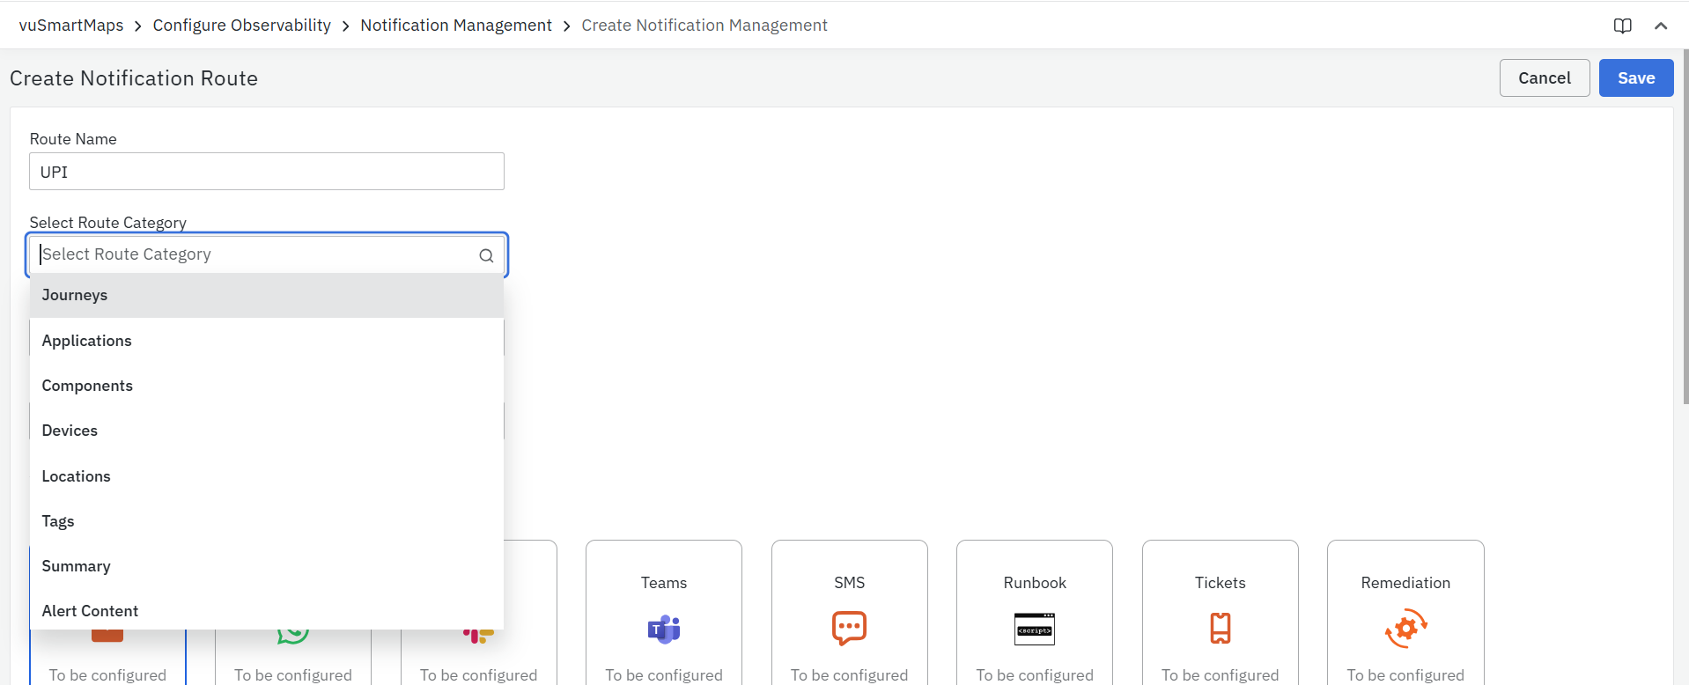Viewport: 1689px width, 685px height.
Task: Choose Locations in the dropdown
Action: [x=76, y=476]
